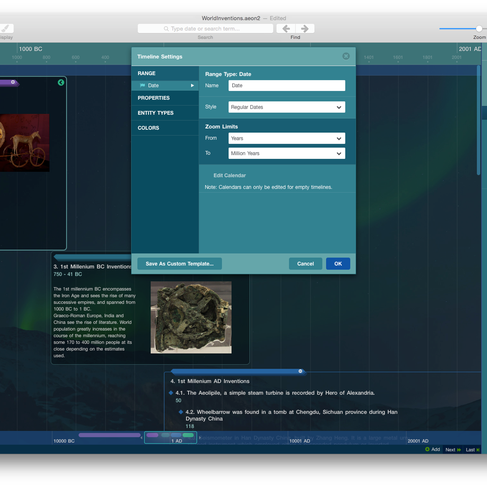The width and height of the screenshot is (487, 487).
Task: Click the Cancel button
Action: coord(305,264)
